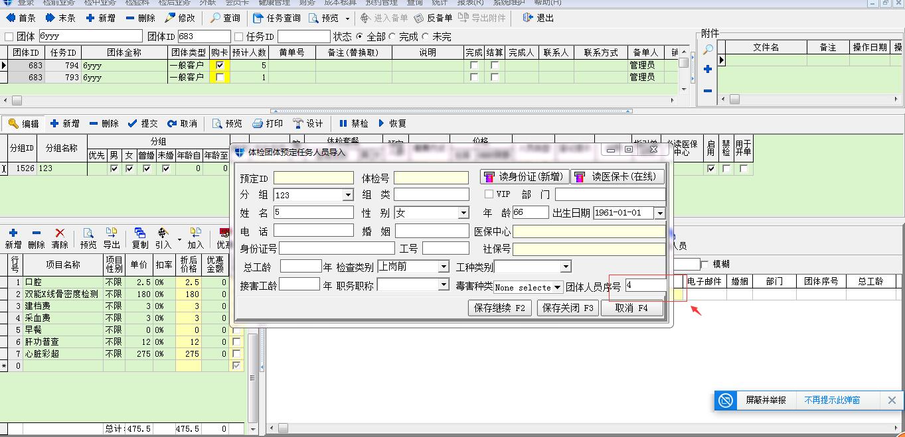Click 不再提示此弹窗 link
Viewport: 905px width, 437px height.
point(832,401)
